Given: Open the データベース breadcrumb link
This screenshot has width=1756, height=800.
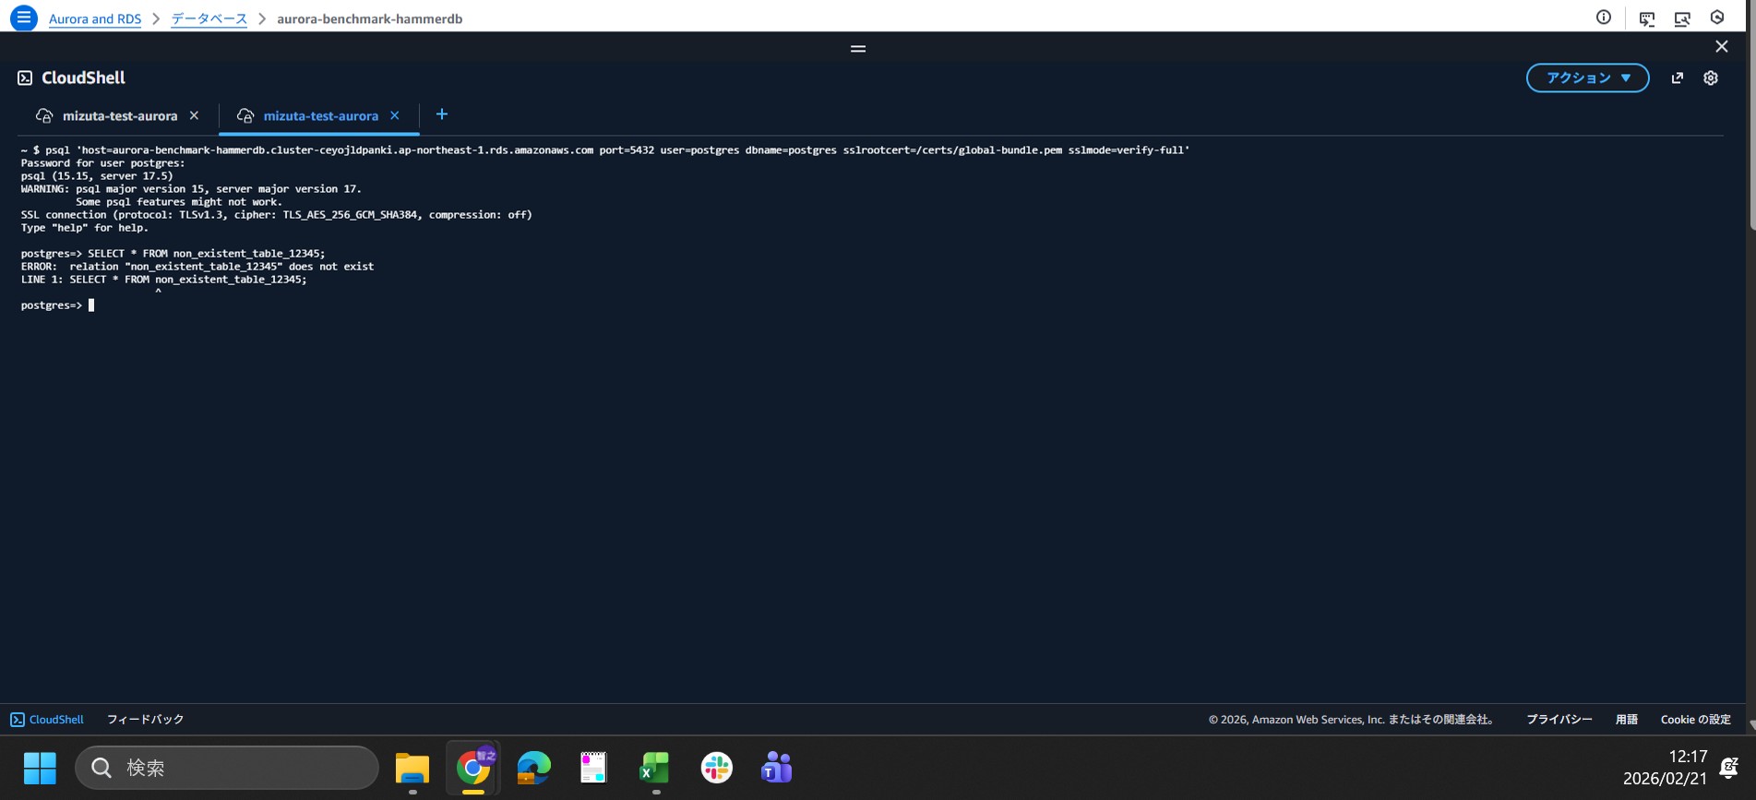Looking at the screenshot, I should tap(209, 18).
